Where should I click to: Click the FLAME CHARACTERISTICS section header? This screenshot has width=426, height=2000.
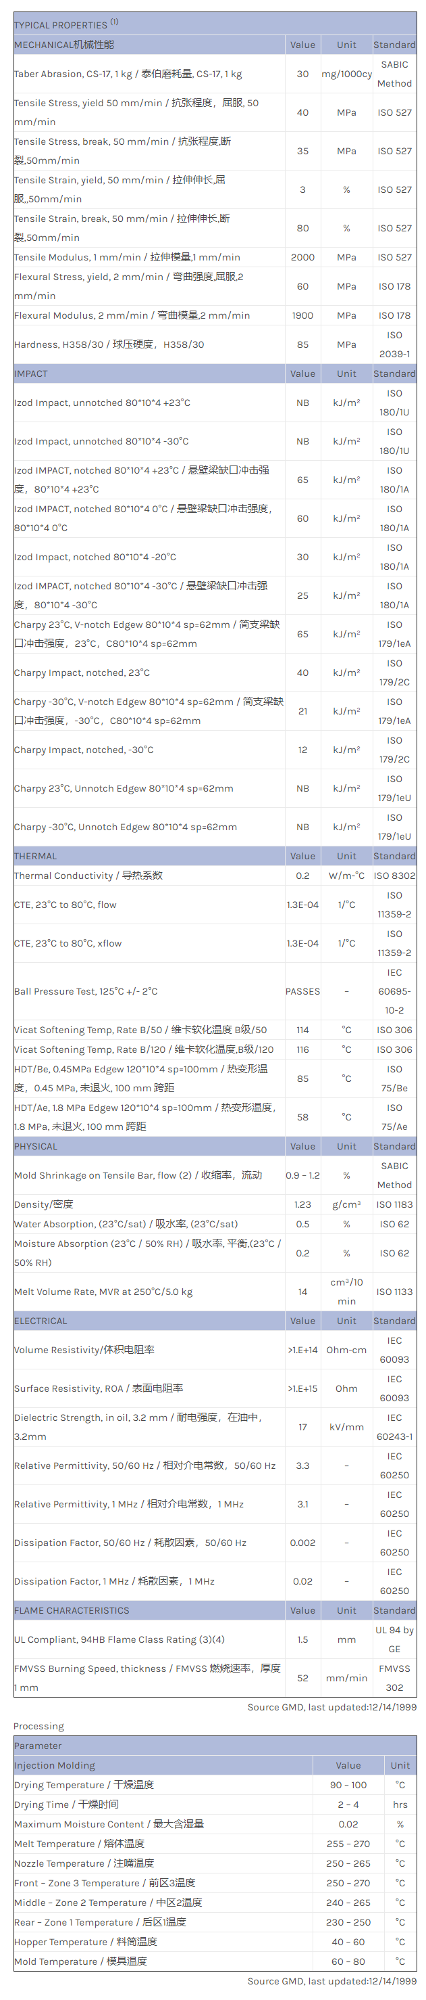click(72, 1610)
